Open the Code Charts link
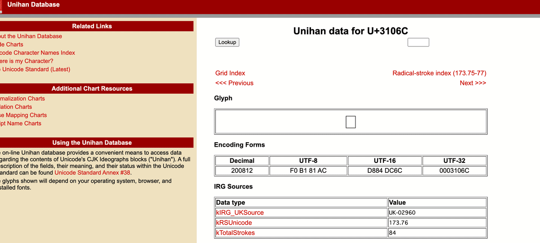Viewport: 540px width, 243px height. coord(11,45)
